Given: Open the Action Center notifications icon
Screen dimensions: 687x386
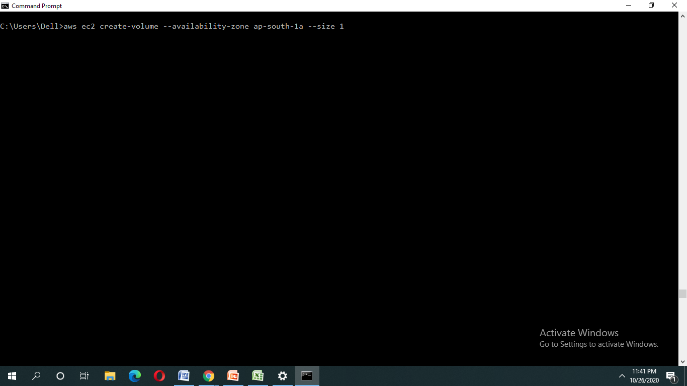Looking at the screenshot, I should pyautogui.click(x=671, y=375).
